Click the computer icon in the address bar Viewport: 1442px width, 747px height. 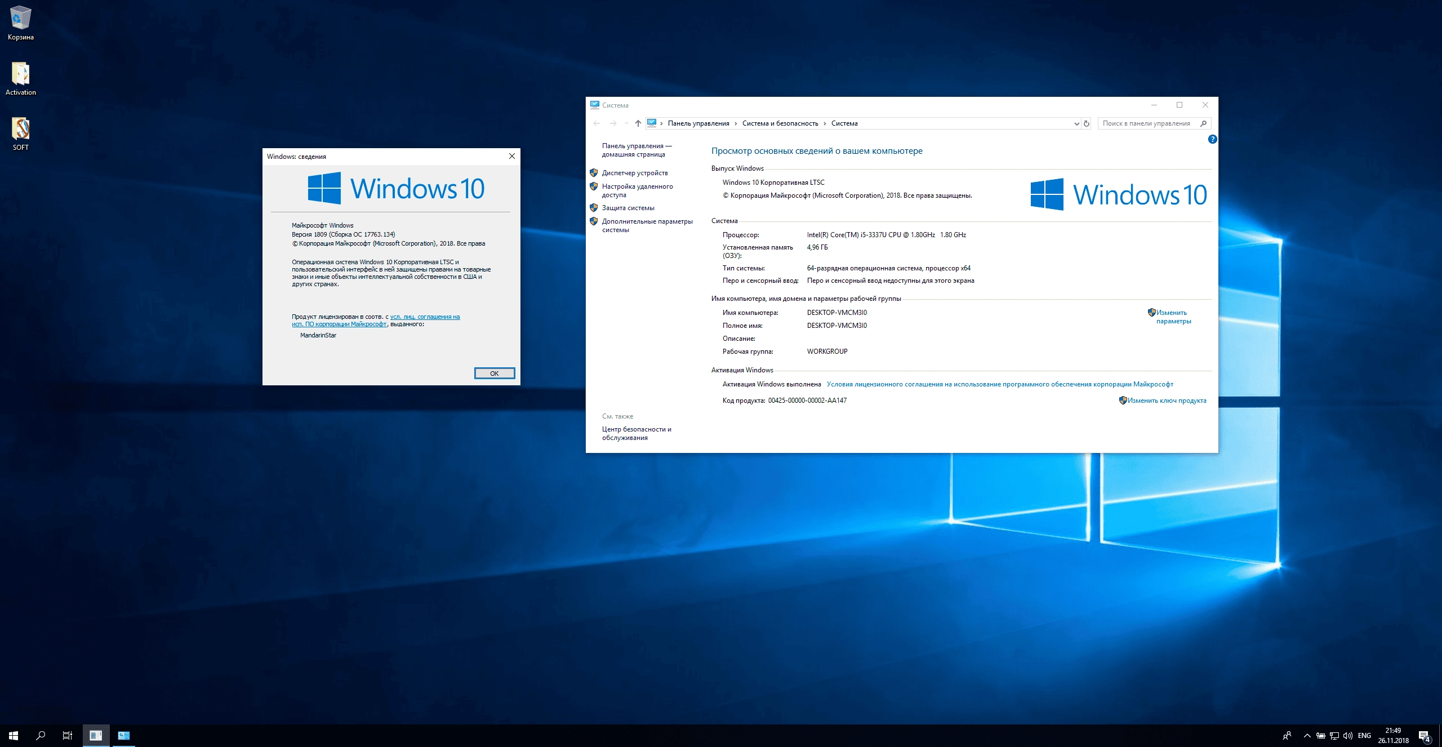click(652, 123)
